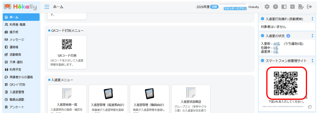Click the 退室済 0名 link
This screenshot has width=317, height=113.
point(276,52)
